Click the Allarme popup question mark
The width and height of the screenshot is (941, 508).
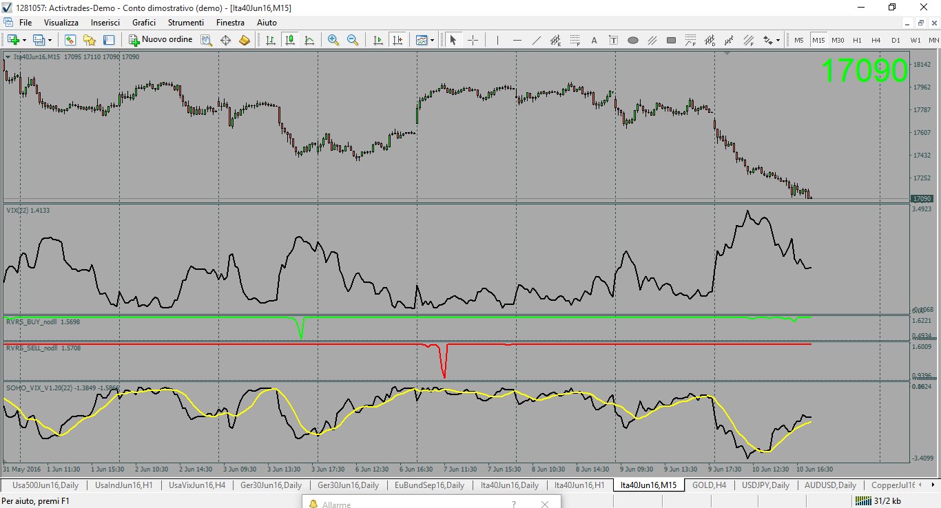(x=514, y=505)
